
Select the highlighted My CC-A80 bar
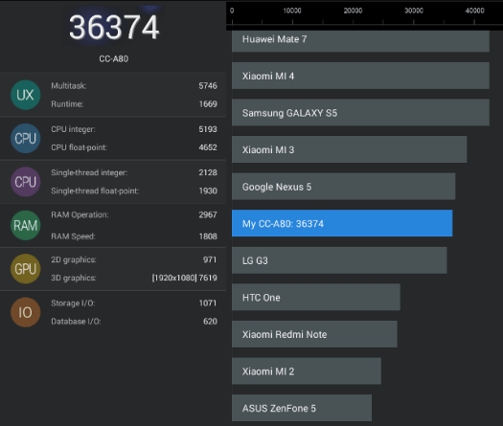tap(342, 223)
